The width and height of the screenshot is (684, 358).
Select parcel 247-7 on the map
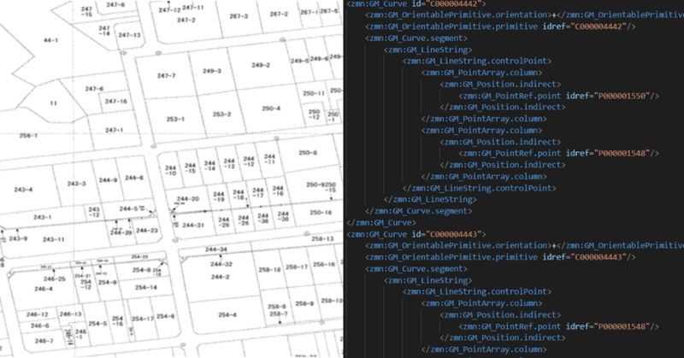click(166, 75)
